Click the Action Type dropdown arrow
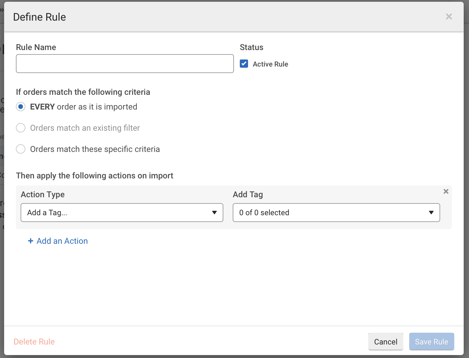469x358 pixels. tap(214, 213)
